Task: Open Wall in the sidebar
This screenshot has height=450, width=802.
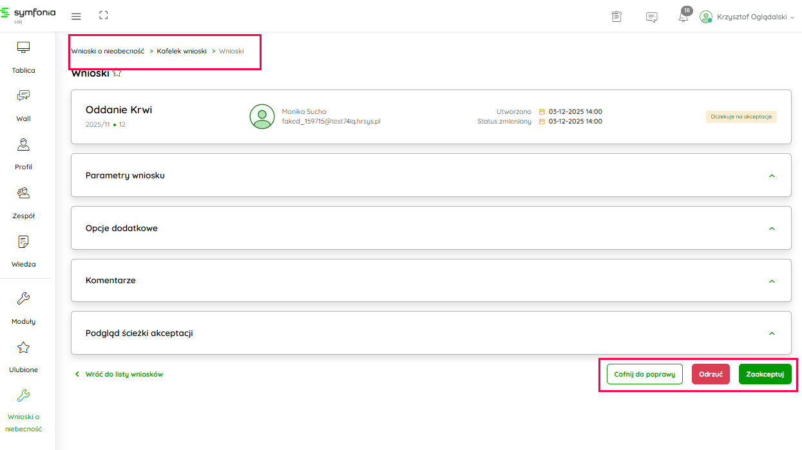Action: (x=24, y=105)
